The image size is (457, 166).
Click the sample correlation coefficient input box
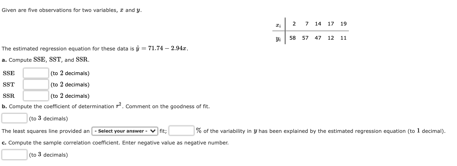pyautogui.click(x=14, y=154)
